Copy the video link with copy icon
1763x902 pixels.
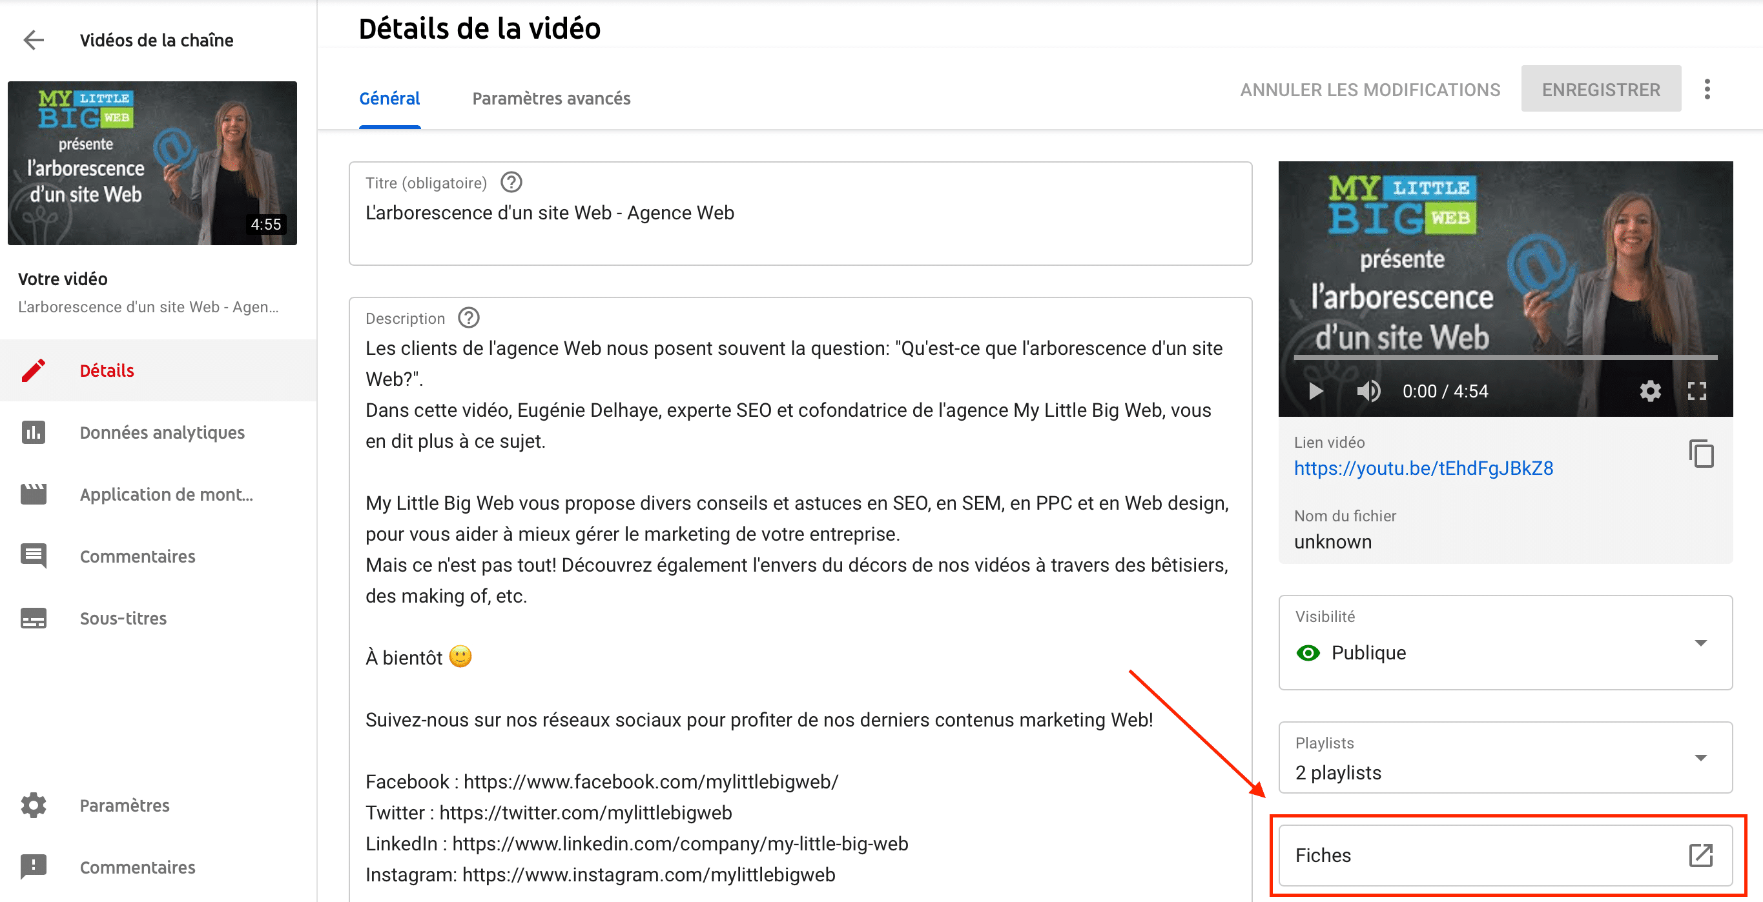pos(1701,454)
